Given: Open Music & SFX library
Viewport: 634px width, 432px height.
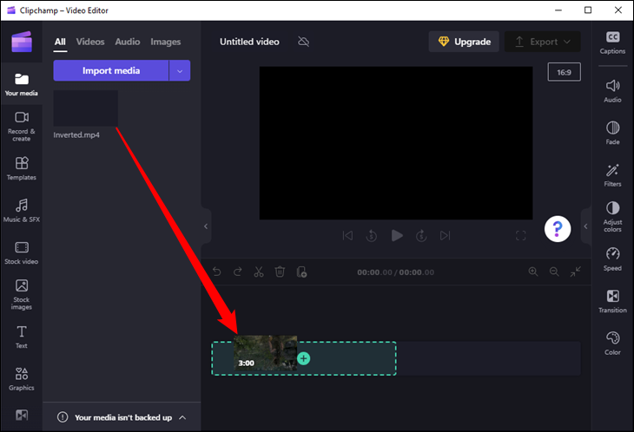Looking at the screenshot, I should click(22, 210).
